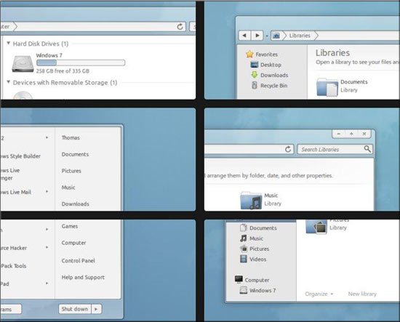Image resolution: width=400 pixels, height=322 pixels.
Task: Click the Computer monitor icon in navigation tree
Action: pos(239,279)
